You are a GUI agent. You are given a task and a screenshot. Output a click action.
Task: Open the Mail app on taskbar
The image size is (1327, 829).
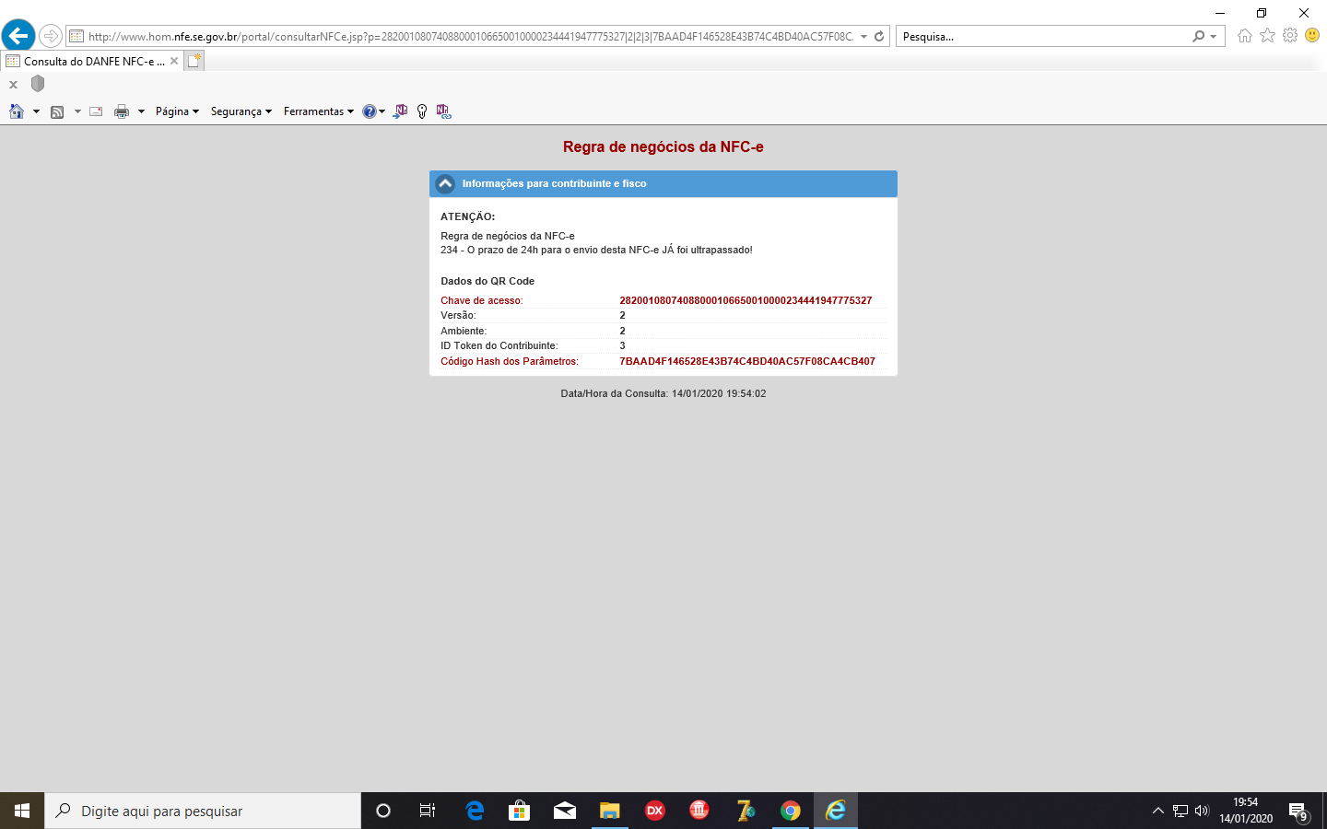(x=565, y=811)
